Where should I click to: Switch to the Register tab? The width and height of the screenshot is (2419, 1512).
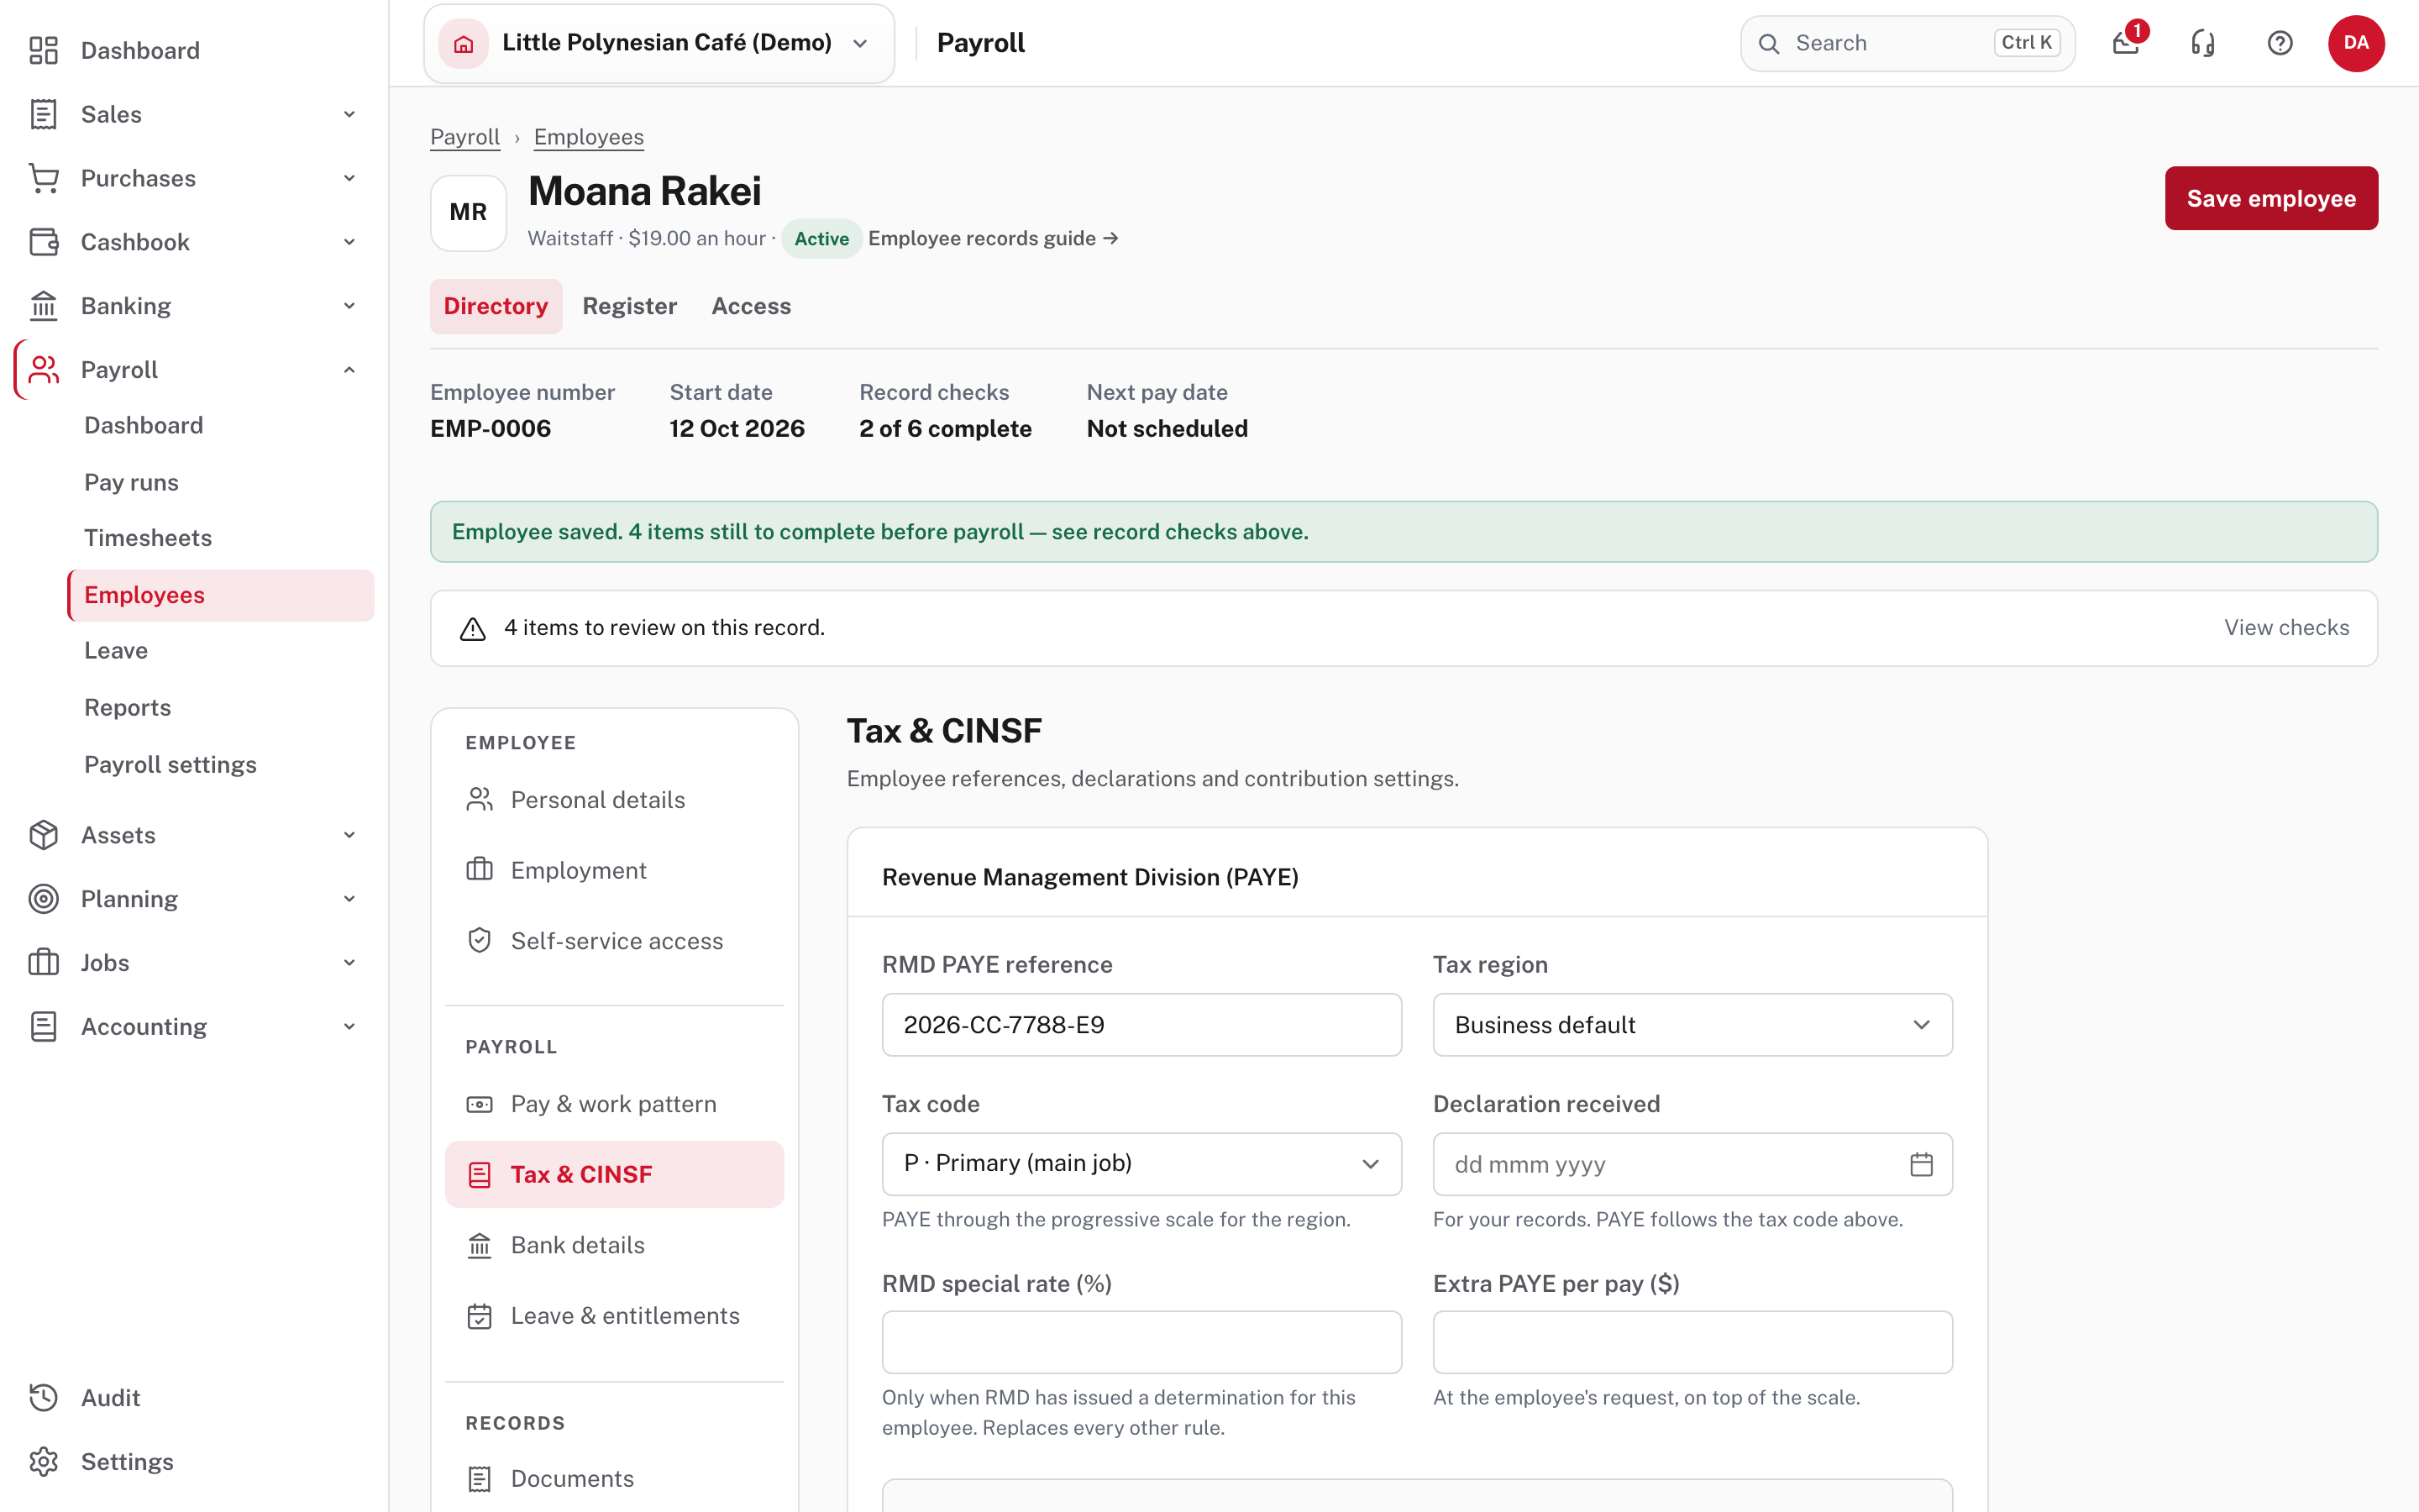tap(630, 306)
